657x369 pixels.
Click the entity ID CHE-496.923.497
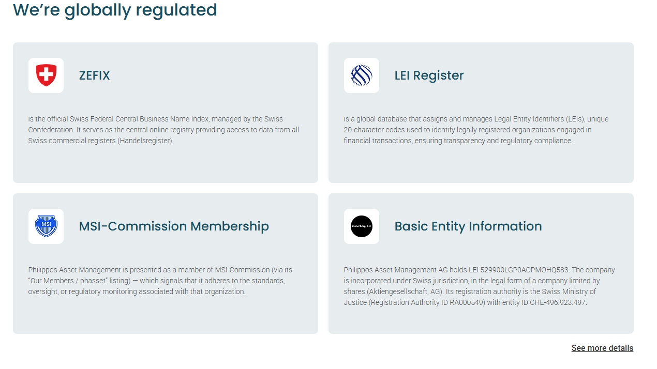coord(558,302)
